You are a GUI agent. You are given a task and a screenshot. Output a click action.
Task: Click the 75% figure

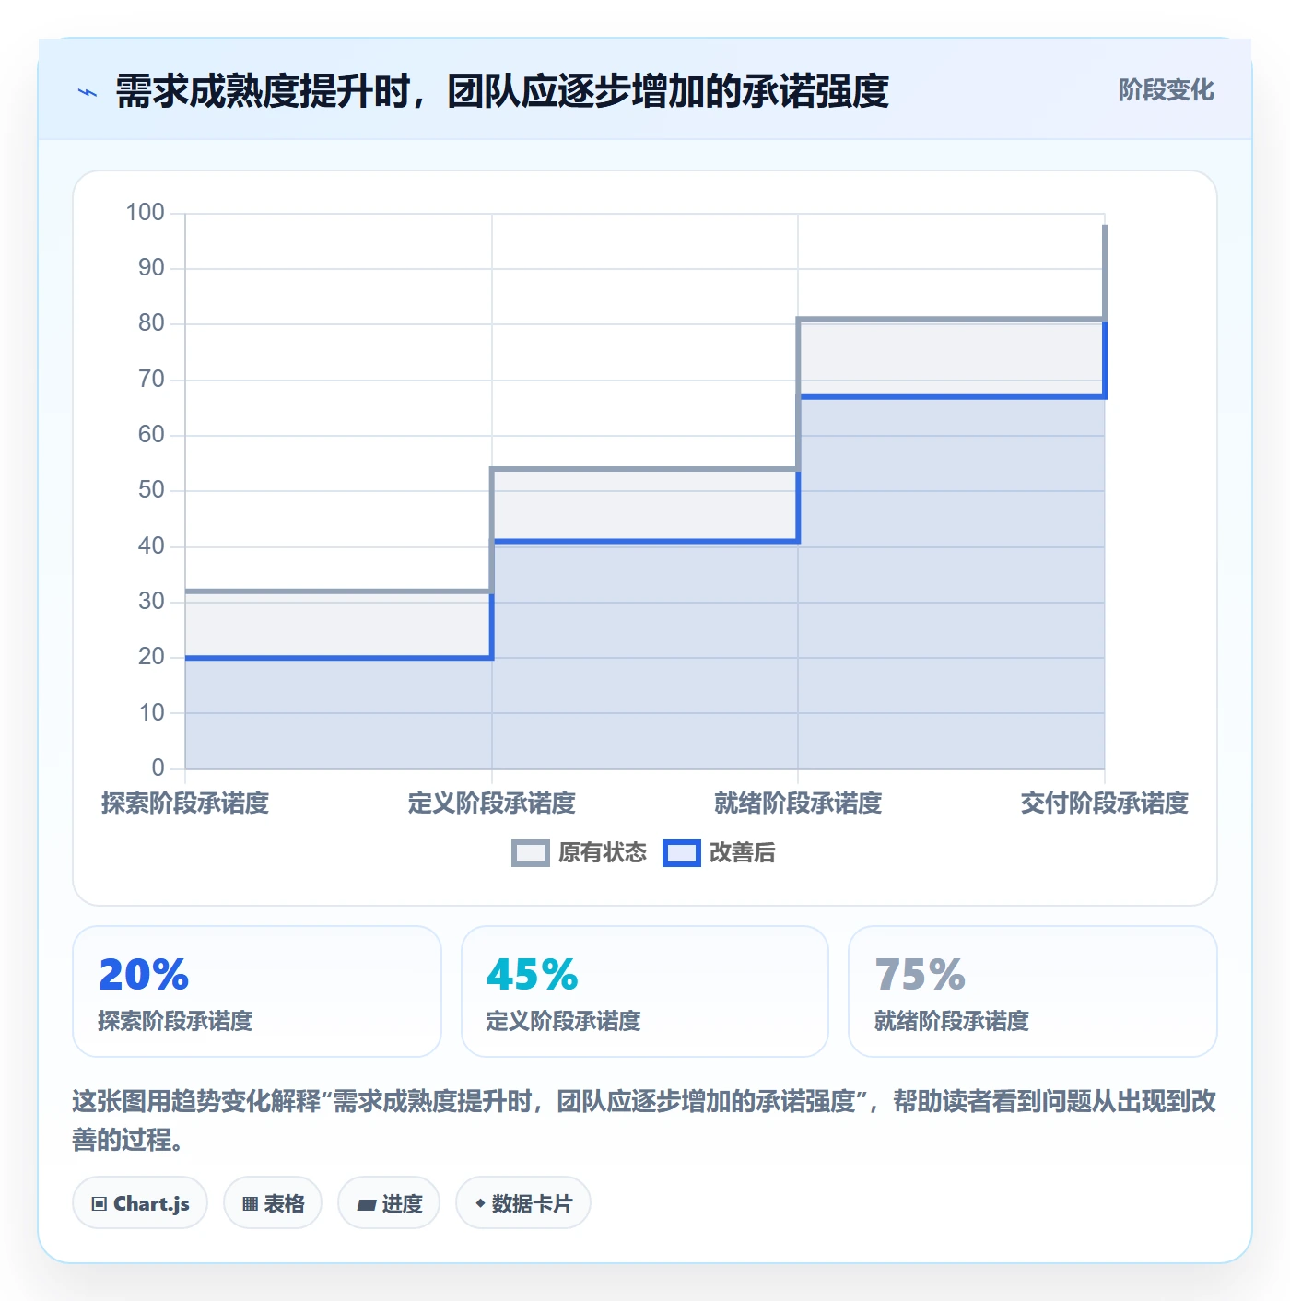pyautogui.click(x=921, y=975)
